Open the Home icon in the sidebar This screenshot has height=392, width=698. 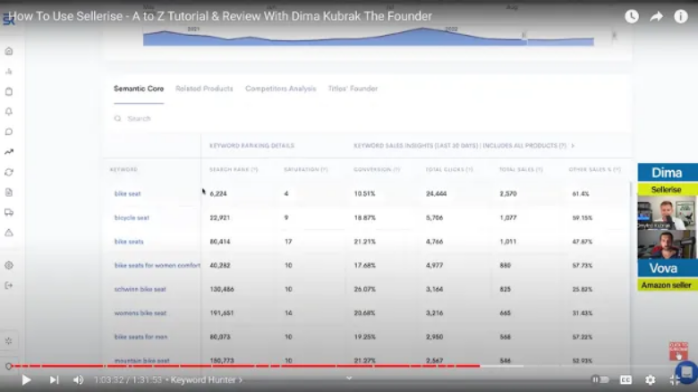9,51
